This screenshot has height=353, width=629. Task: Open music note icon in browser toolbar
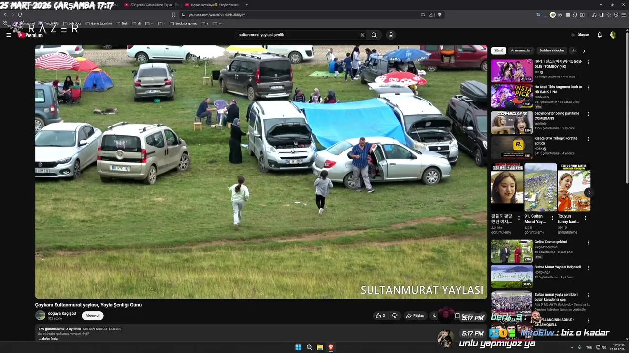(x=594, y=15)
